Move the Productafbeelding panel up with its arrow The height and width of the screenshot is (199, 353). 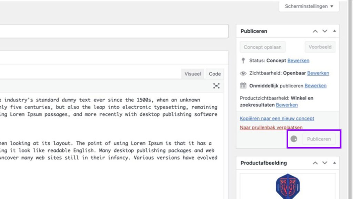coord(315,163)
